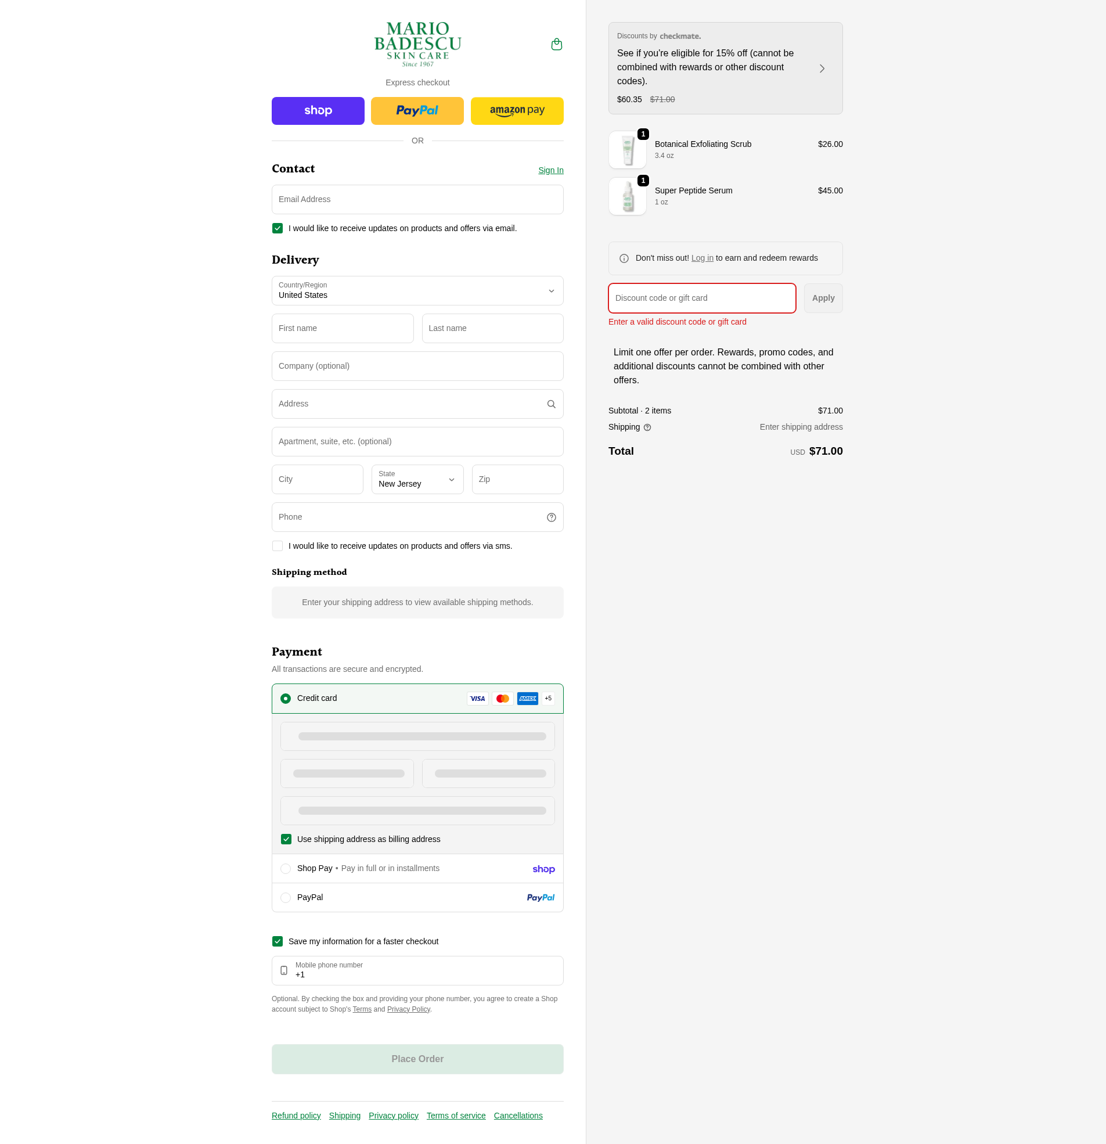This screenshot has height=1144, width=1106.
Task: Click the Sign In link
Action: point(550,170)
